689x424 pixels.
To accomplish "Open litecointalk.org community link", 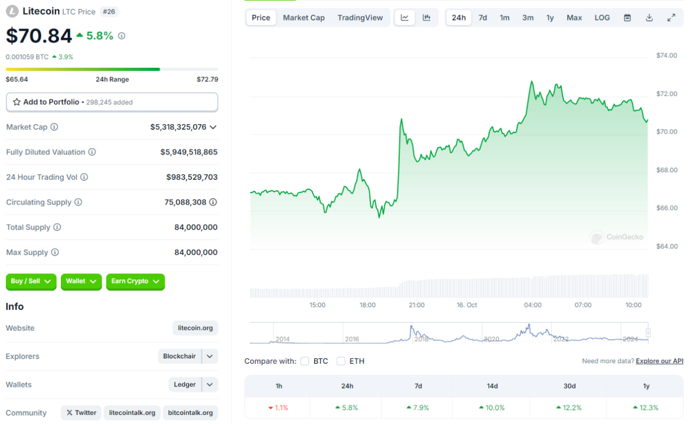I will pyautogui.click(x=132, y=413).
